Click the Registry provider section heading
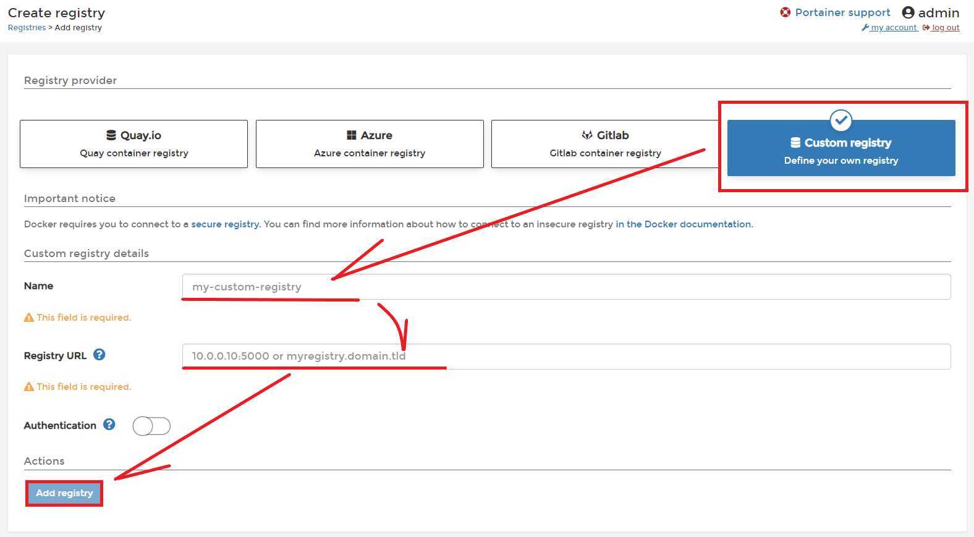Image resolution: width=974 pixels, height=537 pixels. click(70, 80)
